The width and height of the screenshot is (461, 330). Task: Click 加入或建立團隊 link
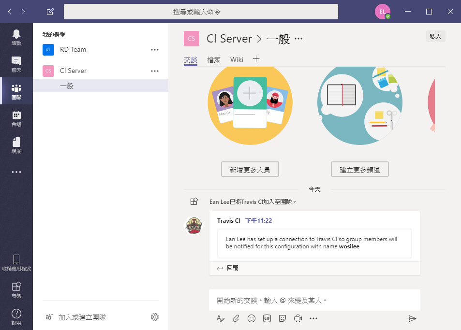(x=82, y=317)
